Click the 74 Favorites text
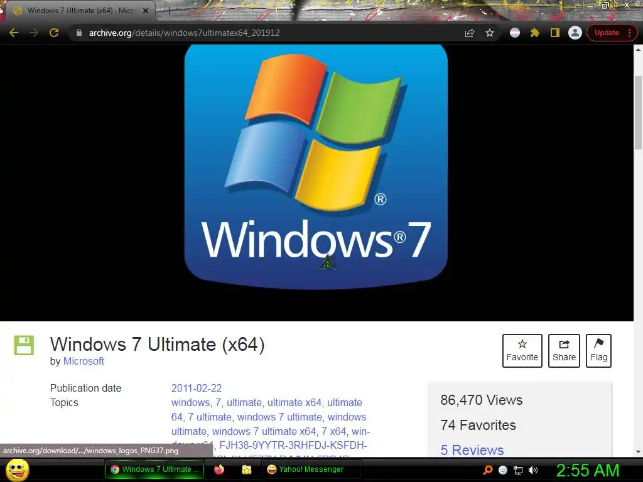The image size is (643, 482). [x=478, y=425]
